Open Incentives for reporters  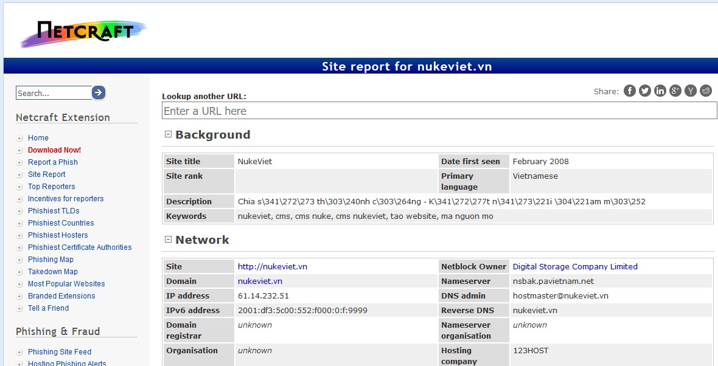tap(66, 199)
